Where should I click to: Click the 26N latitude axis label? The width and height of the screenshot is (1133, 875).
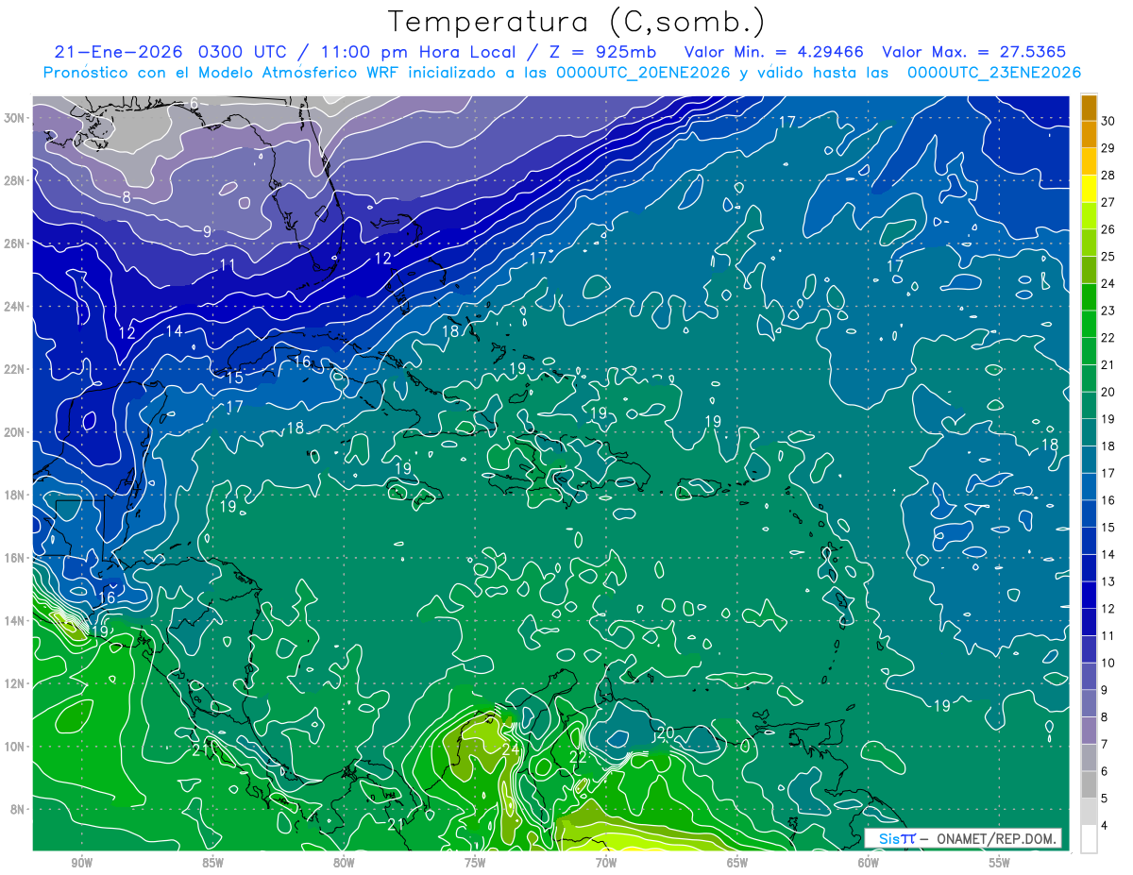coord(15,244)
